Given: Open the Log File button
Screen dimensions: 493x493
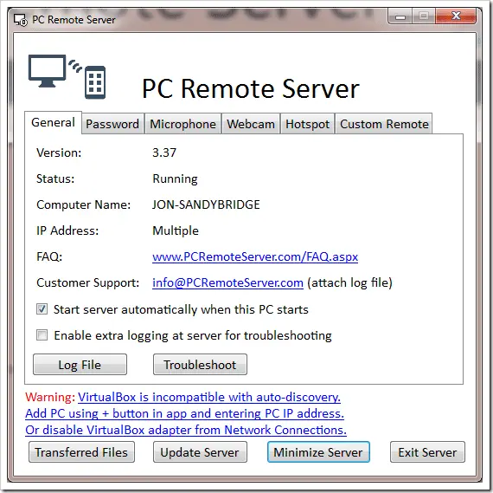Looking at the screenshot, I should (x=80, y=365).
